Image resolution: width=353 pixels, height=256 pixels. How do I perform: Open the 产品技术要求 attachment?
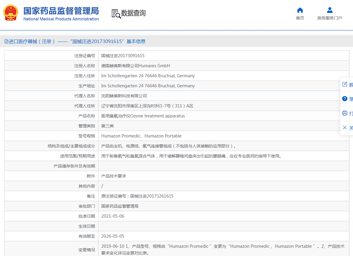(114, 176)
